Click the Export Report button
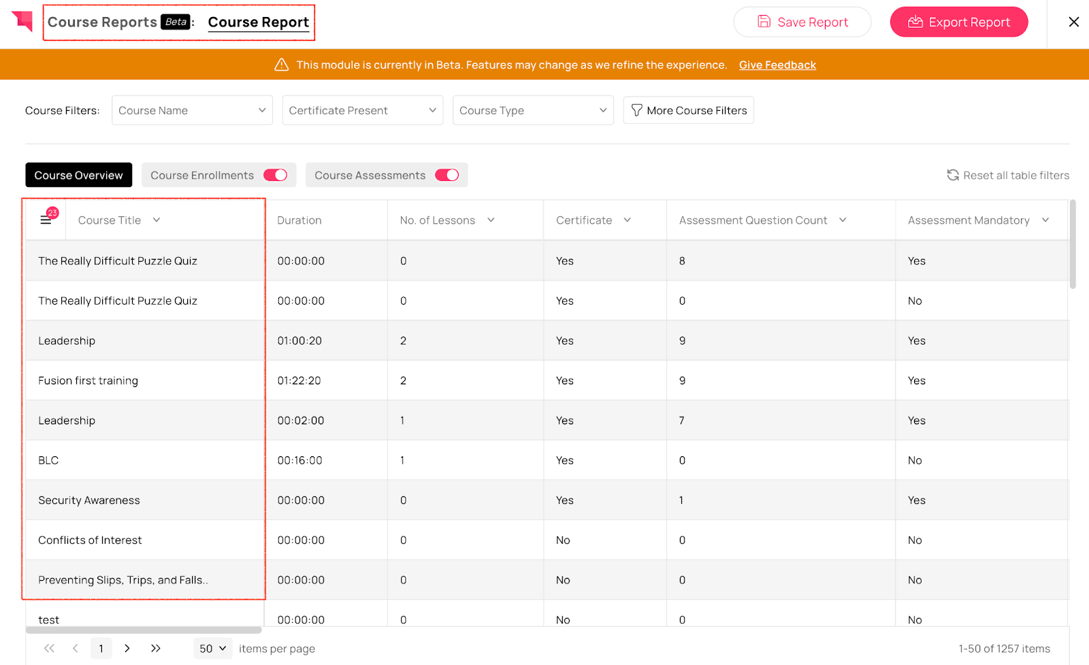 tap(959, 22)
